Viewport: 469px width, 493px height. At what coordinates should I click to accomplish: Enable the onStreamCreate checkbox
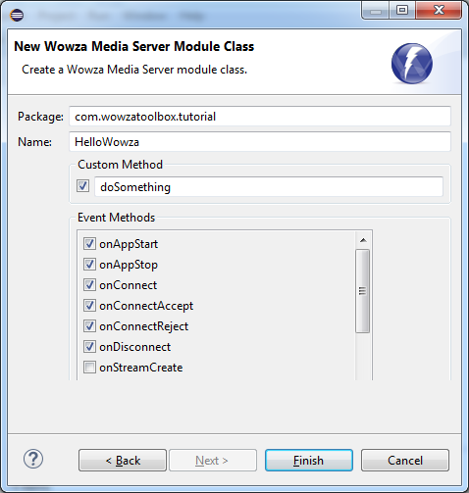[x=89, y=368]
